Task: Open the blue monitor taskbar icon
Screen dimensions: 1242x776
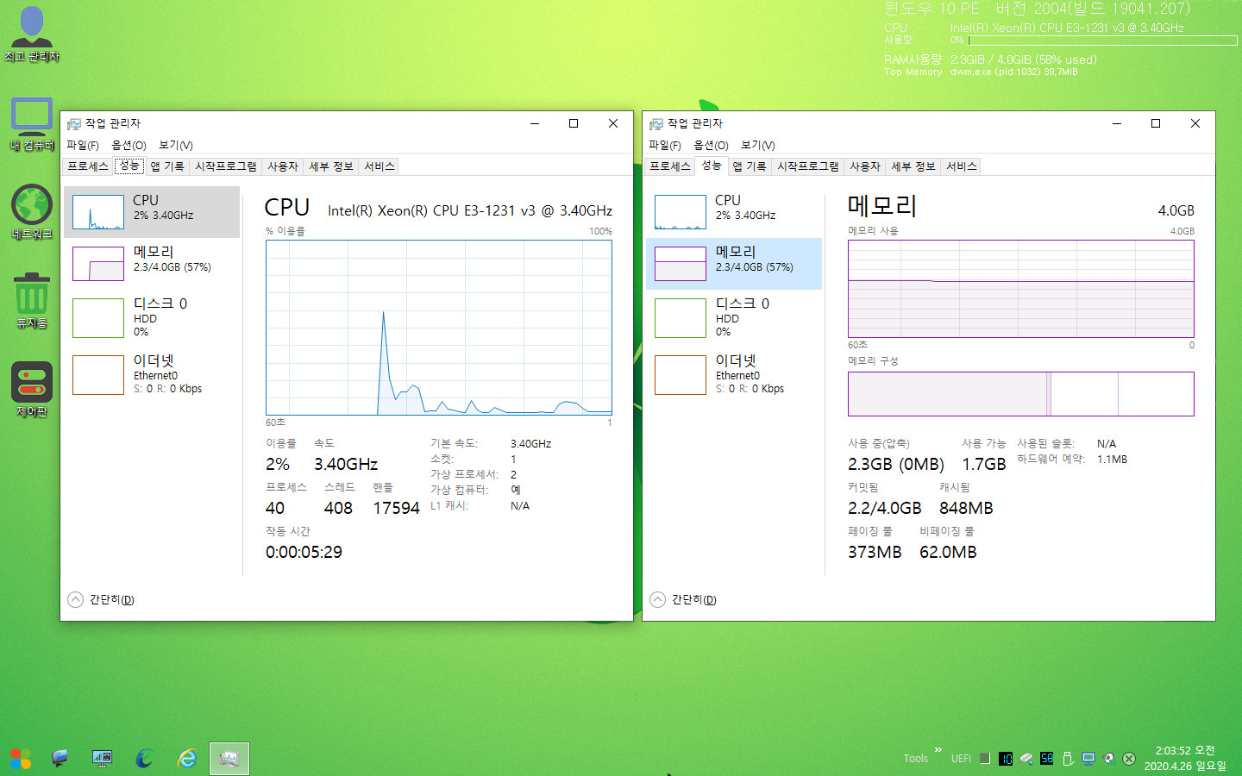Action: pos(60,759)
